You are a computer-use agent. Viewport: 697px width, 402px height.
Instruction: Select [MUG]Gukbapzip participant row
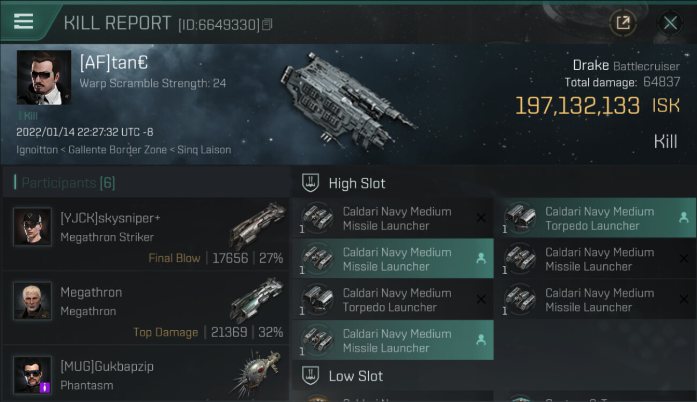[146, 375]
